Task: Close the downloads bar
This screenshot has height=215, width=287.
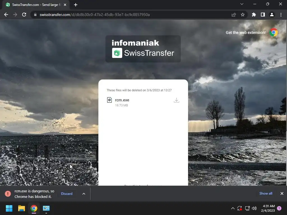Action: 282,193
